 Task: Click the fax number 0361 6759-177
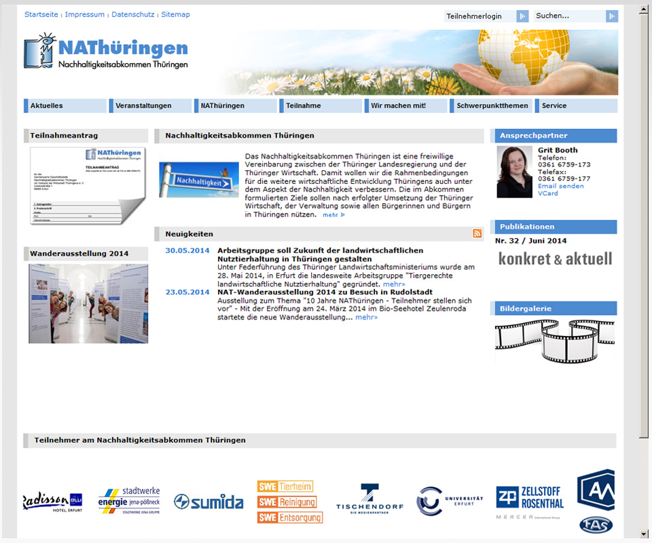(564, 179)
